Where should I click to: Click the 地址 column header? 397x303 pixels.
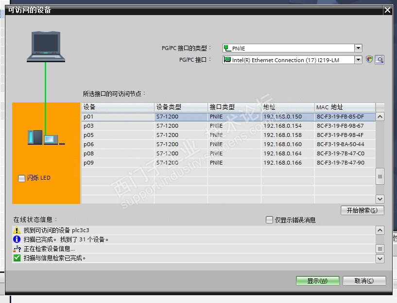pyautogui.click(x=288, y=107)
